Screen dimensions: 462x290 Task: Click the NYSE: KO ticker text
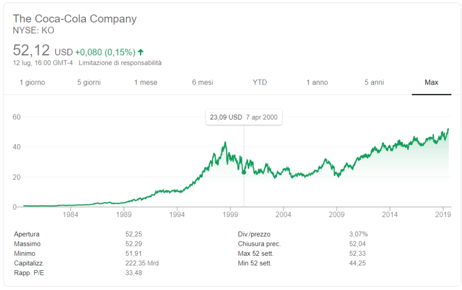[33, 30]
